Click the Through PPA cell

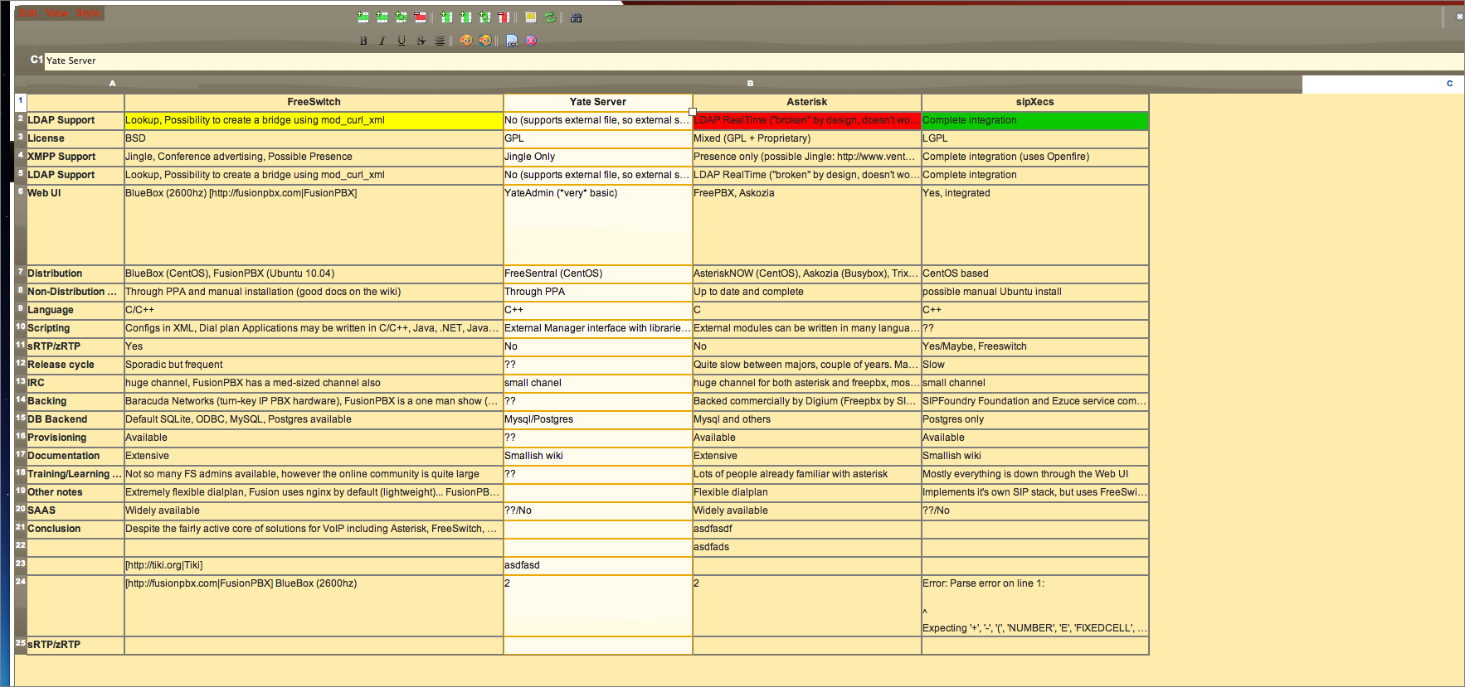598,292
